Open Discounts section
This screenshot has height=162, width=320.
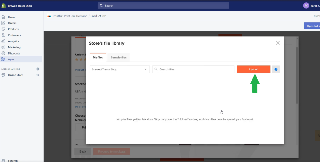14,53
